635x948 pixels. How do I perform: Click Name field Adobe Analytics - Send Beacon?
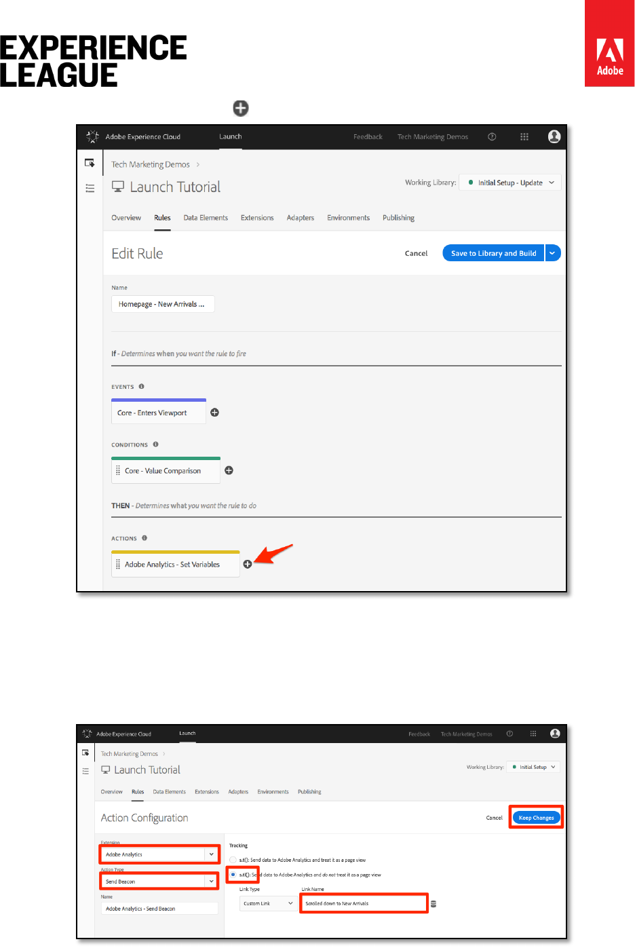click(159, 909)
